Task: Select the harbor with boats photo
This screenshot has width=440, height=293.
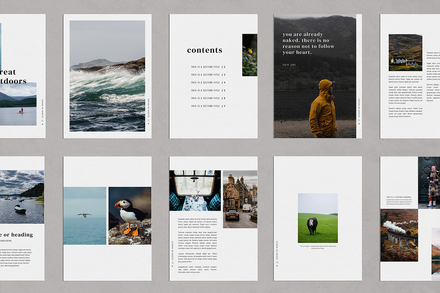Action: coord(22,197)
